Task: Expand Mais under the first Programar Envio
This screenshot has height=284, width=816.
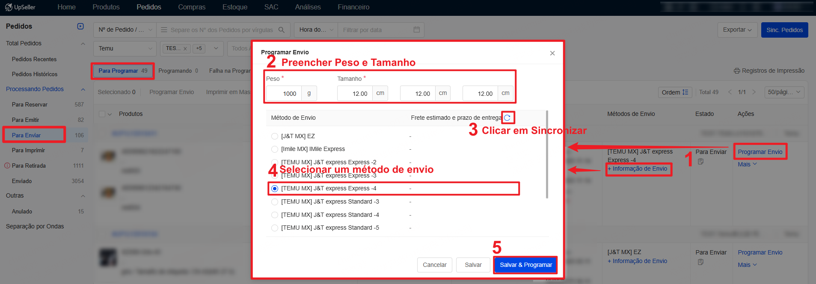Action: click(x=747, y=164)
